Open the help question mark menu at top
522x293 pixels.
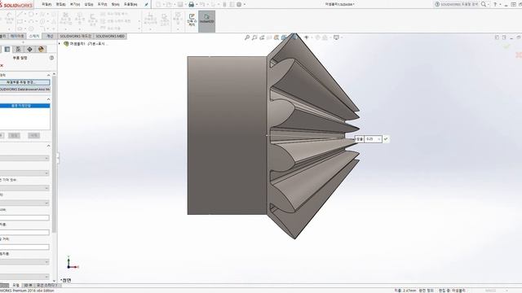coord(495,4)
